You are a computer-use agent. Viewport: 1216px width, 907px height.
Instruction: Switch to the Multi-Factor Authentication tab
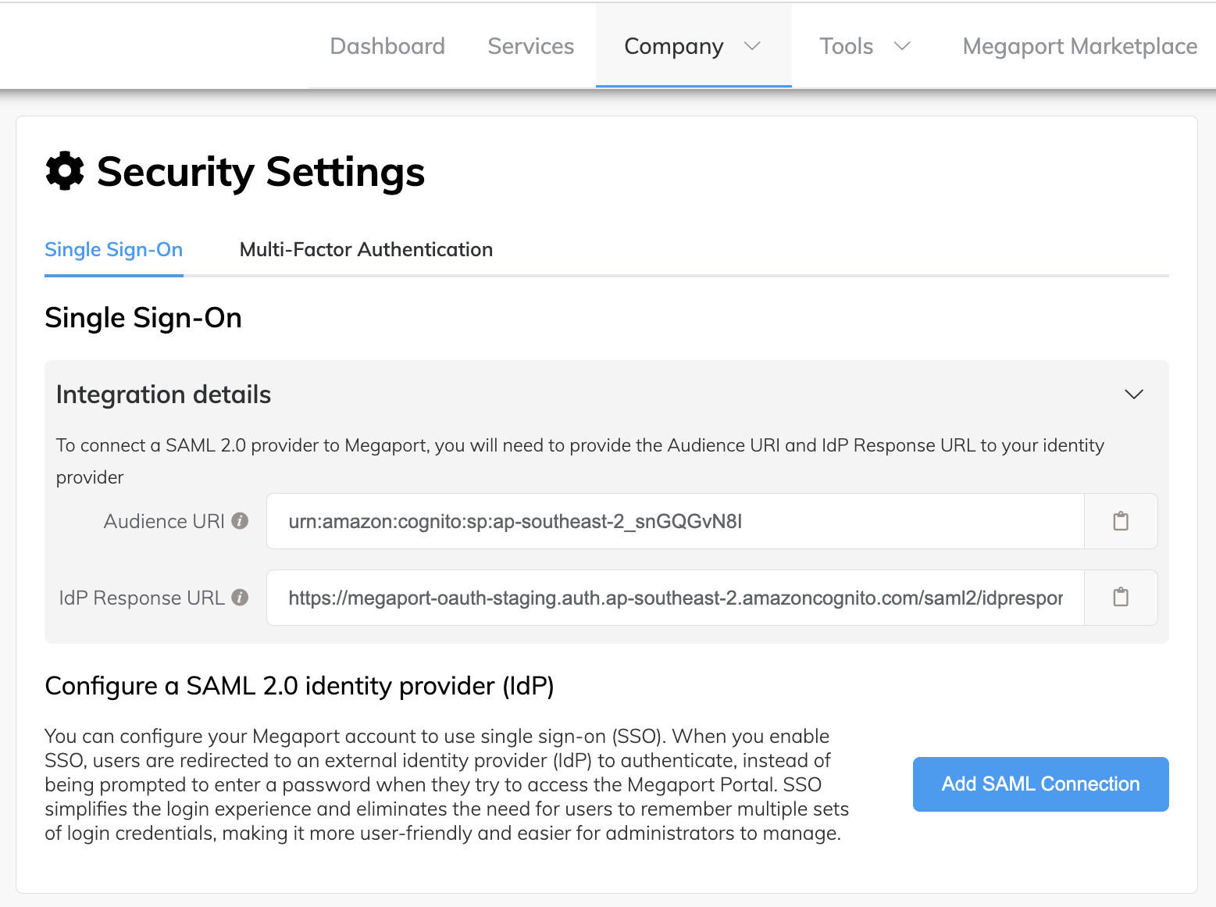366,249
